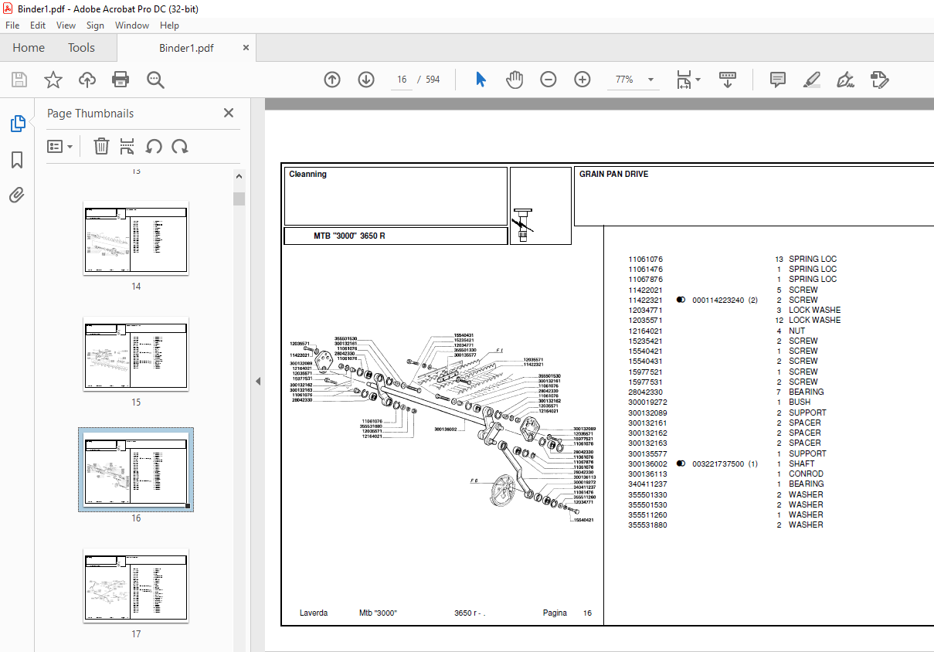The height and width of the screenshot is (652, 934).
Task: Close the Page Thumbnails panel
Action: (229, 113)
